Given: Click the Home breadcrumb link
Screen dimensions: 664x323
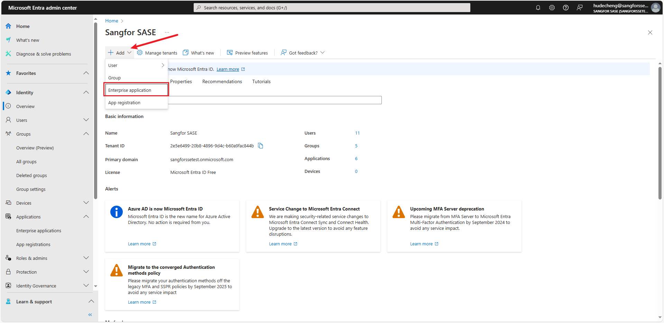Looking at the screenshot, I should (x=112, y=21).
